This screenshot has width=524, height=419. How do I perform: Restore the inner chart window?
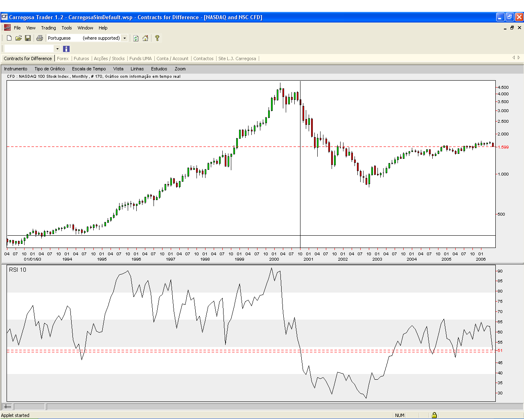(x=512, y=28)
